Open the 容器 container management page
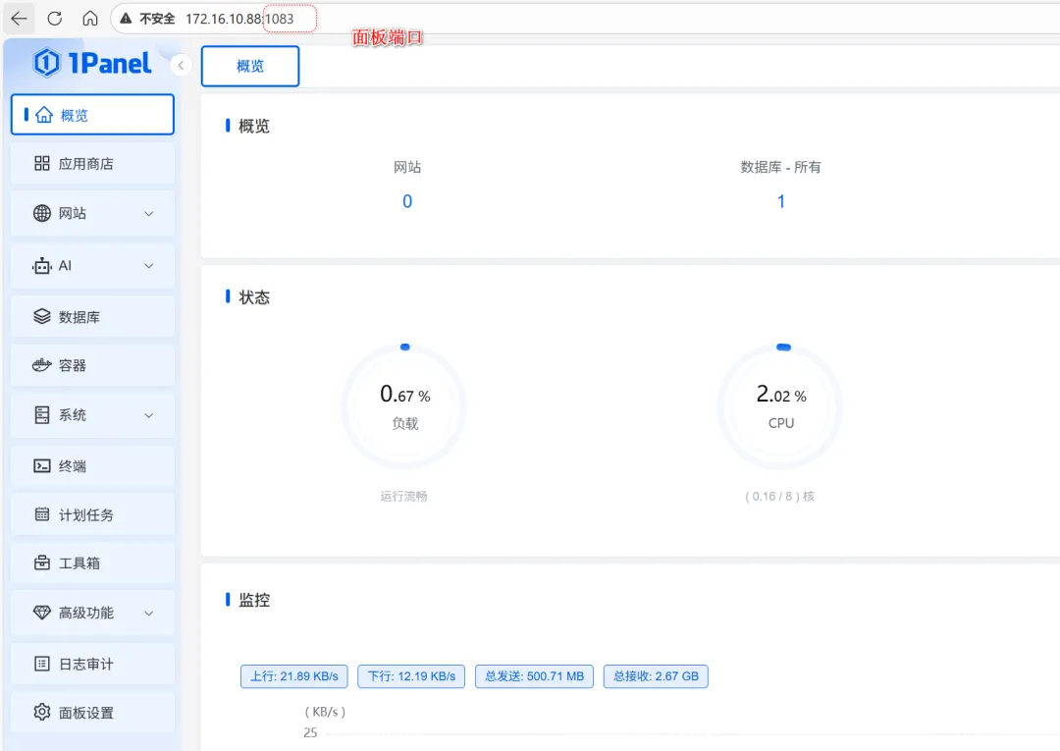Image resolution: width=1060 pixels, height=751 pixels. [x=92, y=365]
